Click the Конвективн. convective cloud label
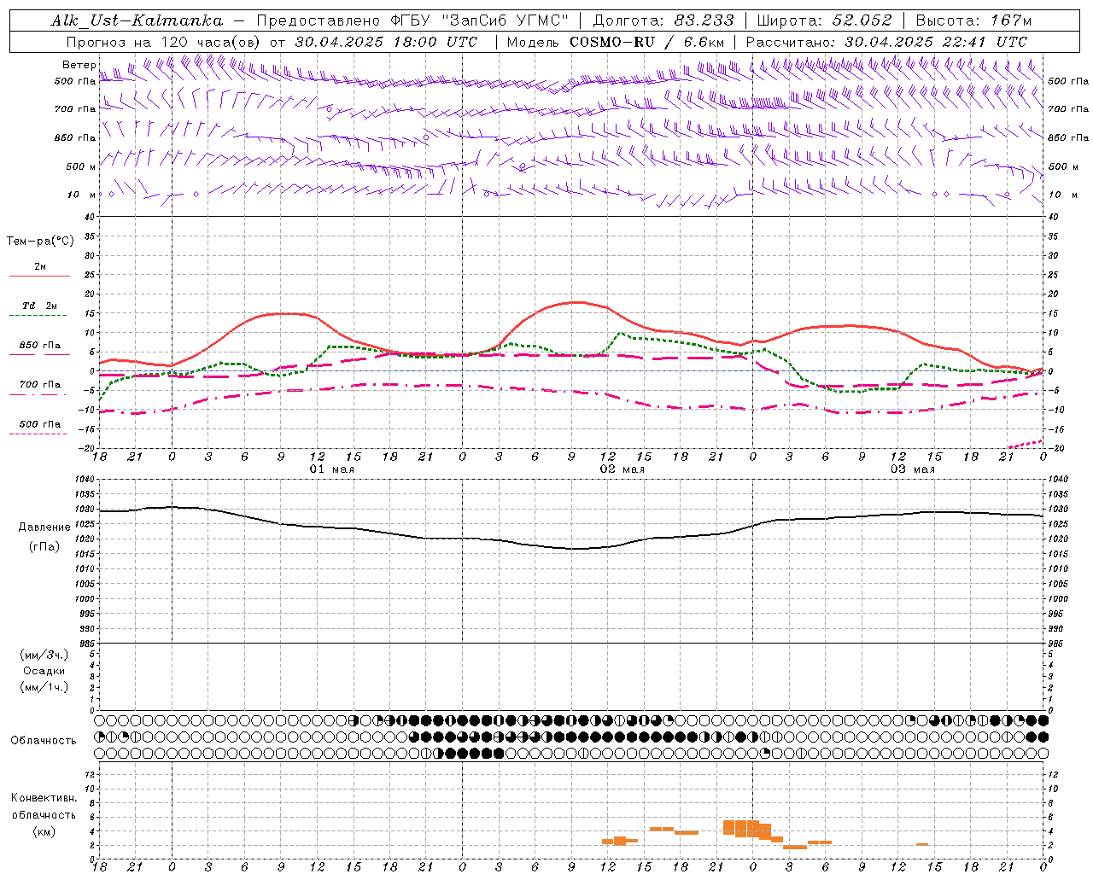1093x874 pixels. (x=44, y=798)
